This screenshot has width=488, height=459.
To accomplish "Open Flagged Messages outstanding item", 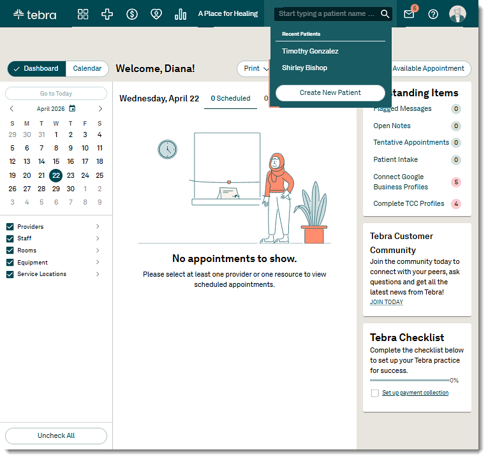I will [403, 108].
